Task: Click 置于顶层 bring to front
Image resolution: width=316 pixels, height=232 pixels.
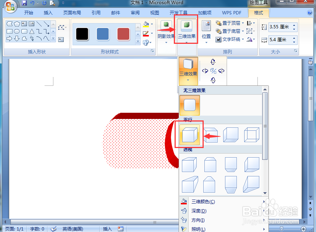Action: coord(229,23)
